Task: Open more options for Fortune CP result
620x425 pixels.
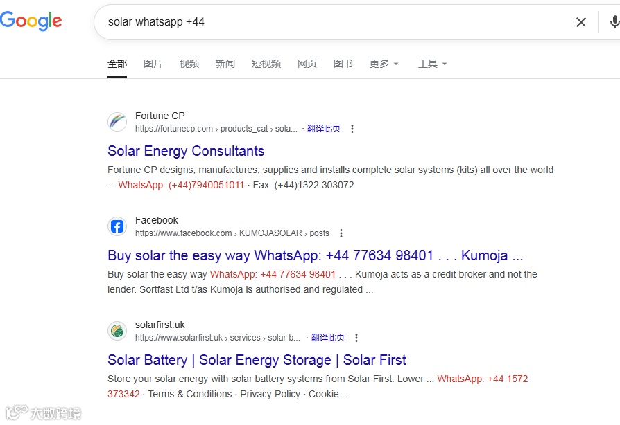Action: click(352, 129)
